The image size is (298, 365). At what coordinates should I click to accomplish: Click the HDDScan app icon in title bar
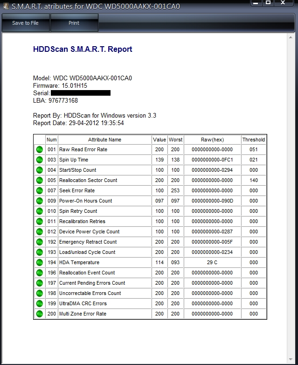[6, 6]
